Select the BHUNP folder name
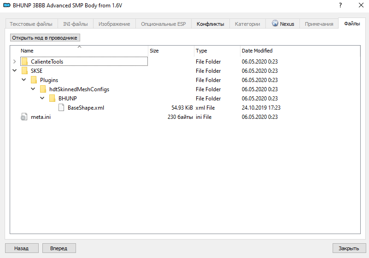The image size is (369, 258). click(x=68, y=99)
